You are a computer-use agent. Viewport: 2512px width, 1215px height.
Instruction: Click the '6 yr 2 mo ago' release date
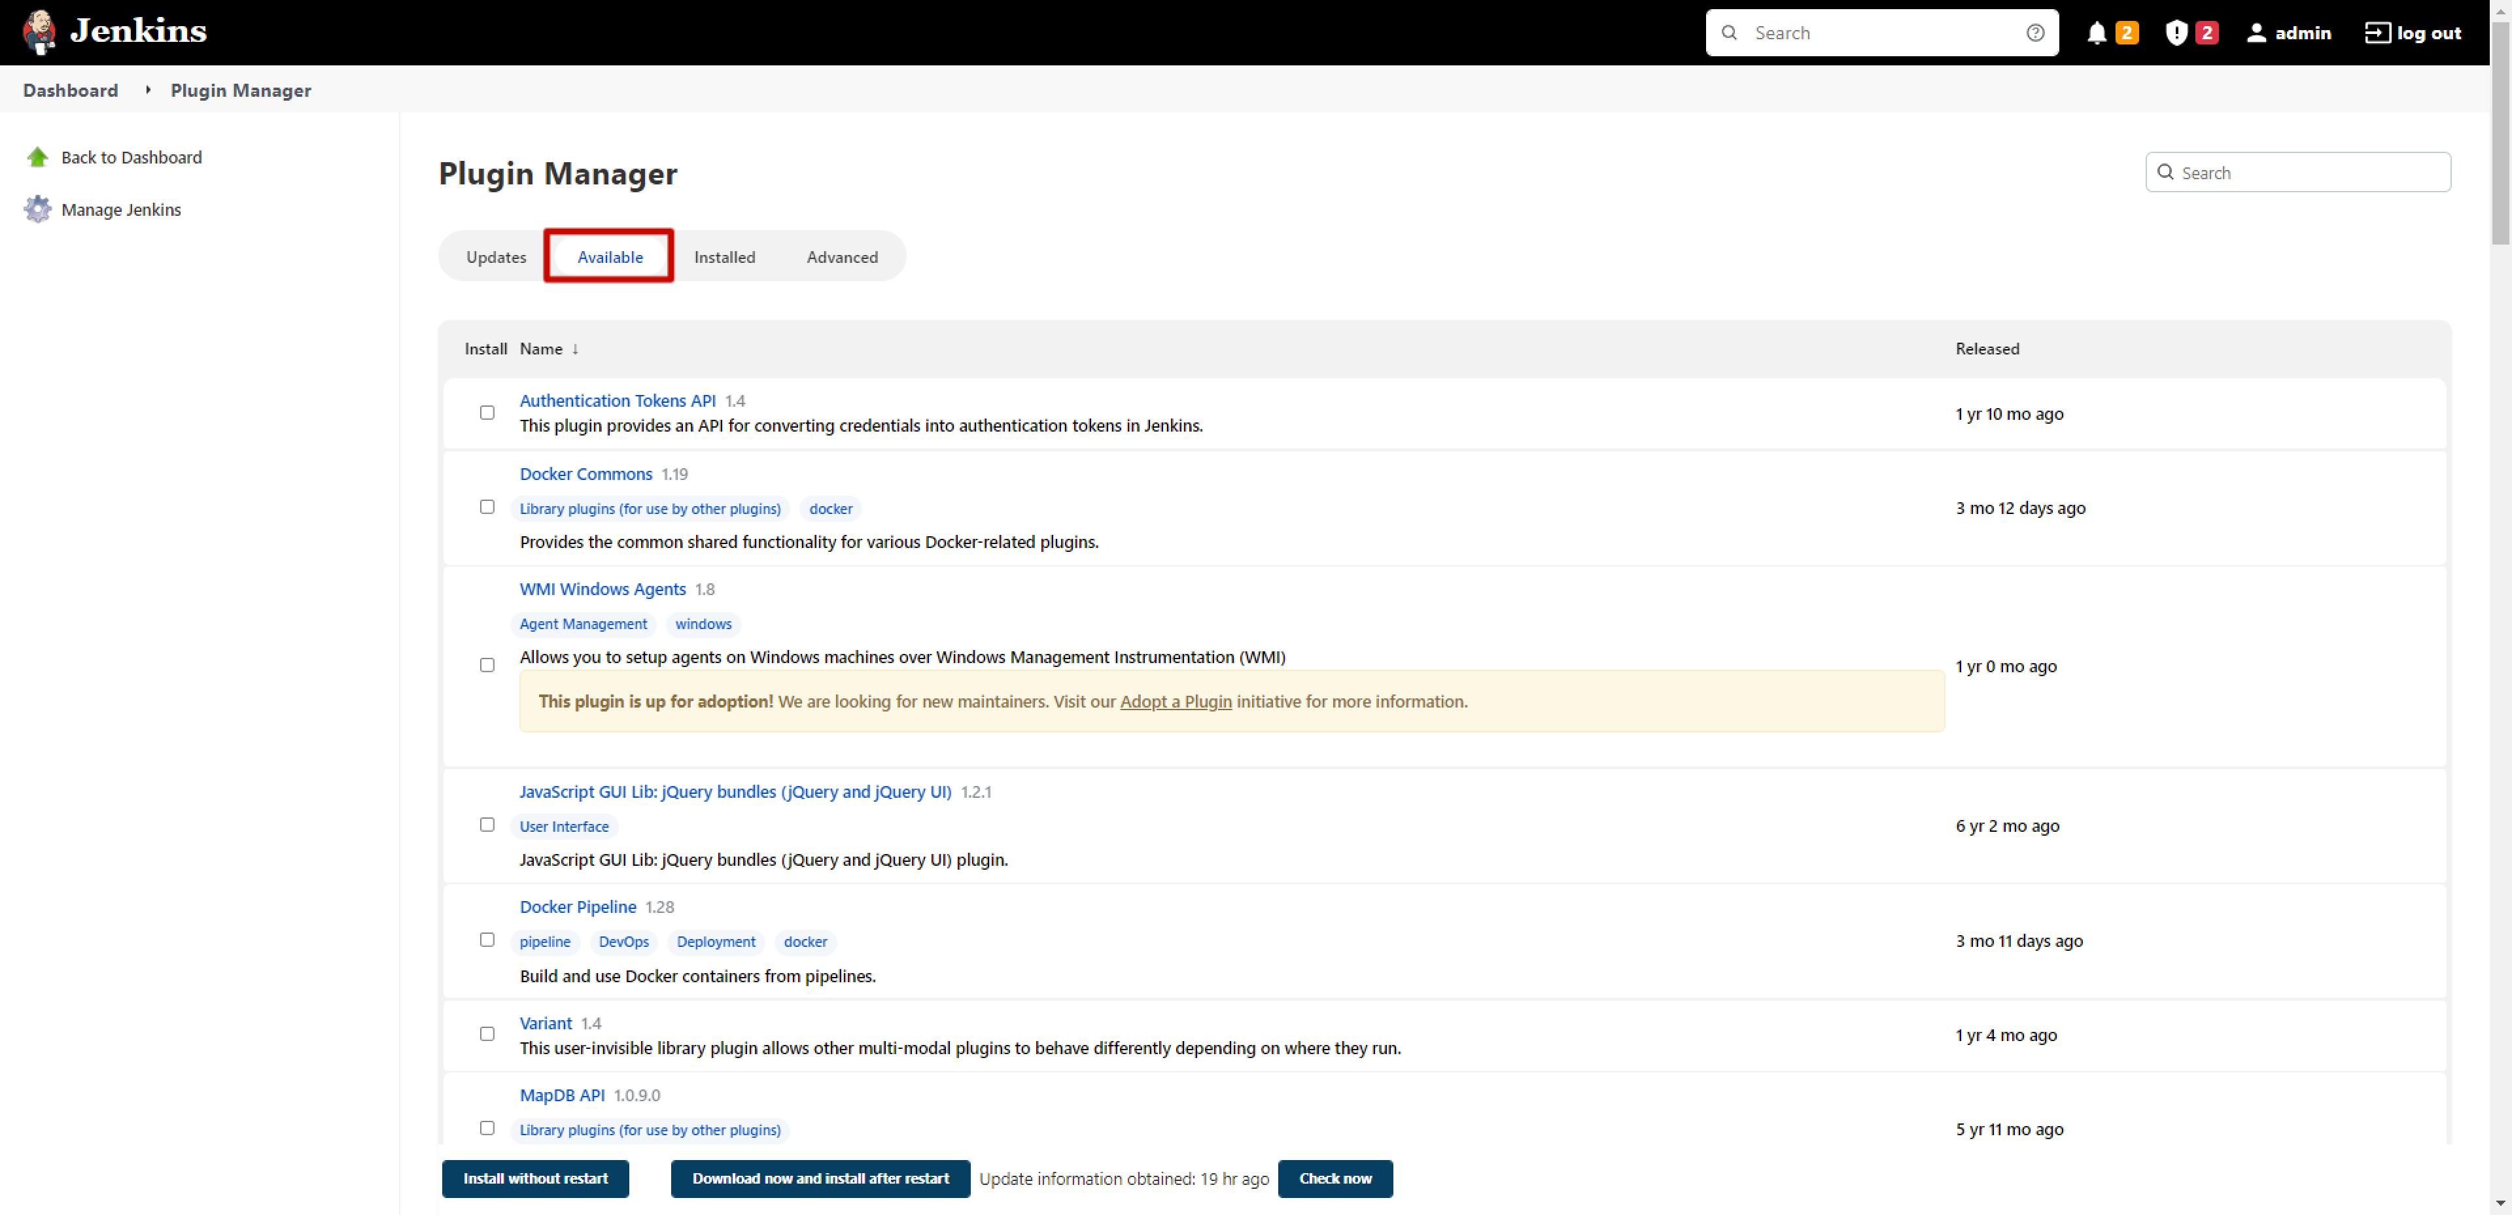(x=2007, y=826)
